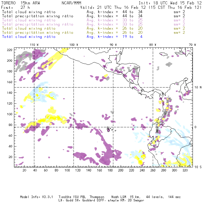Click the '44 levels,' footer text
Image resolution: width=203 pixels, height=203 pixels.
click(155, 197)
